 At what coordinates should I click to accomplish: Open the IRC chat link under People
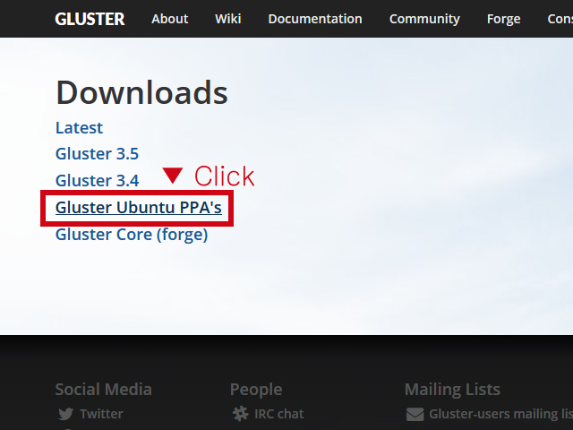point(278,414)
